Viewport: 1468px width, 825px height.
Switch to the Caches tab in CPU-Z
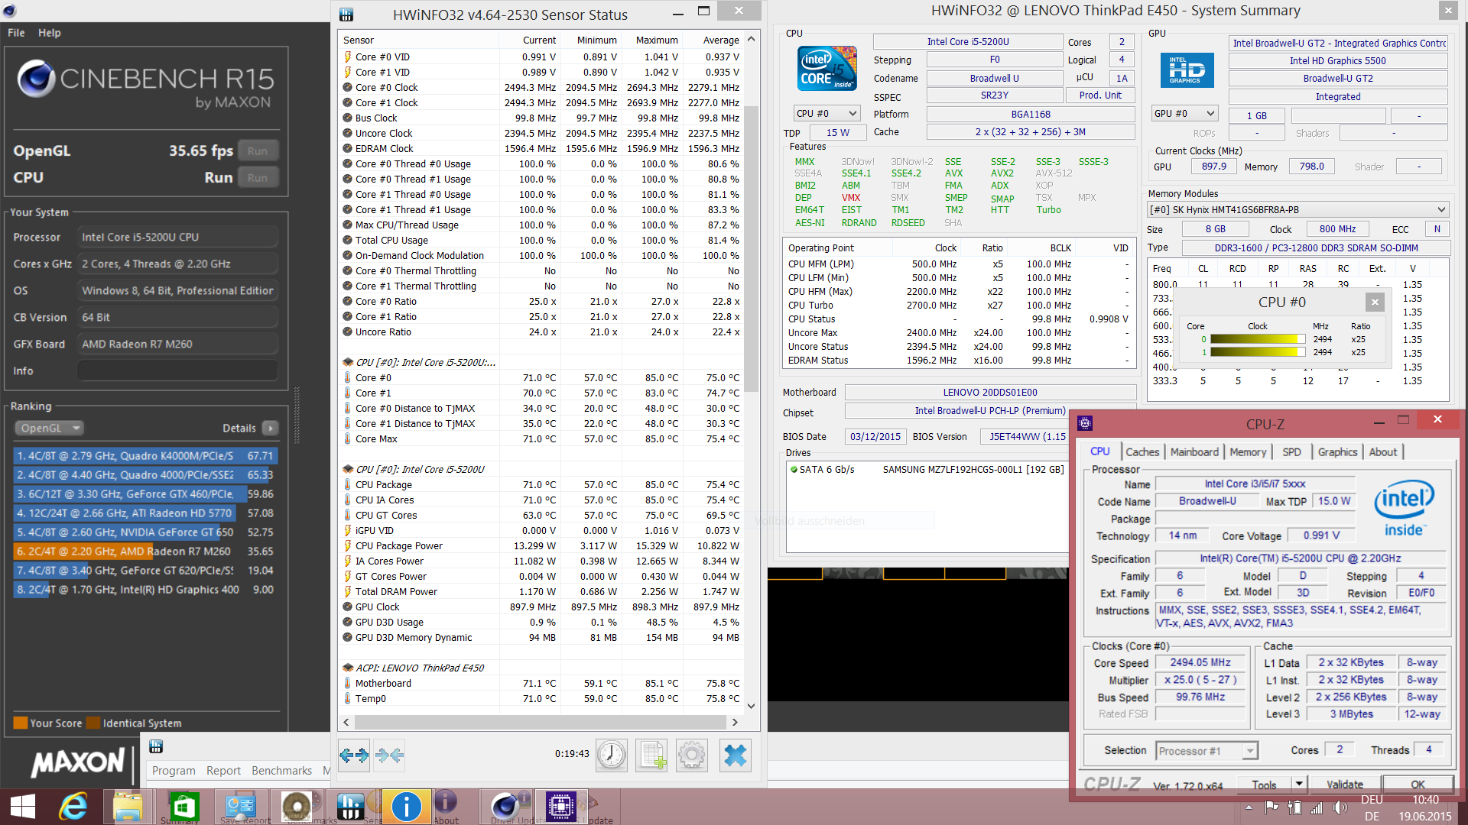click(1142, 452)
